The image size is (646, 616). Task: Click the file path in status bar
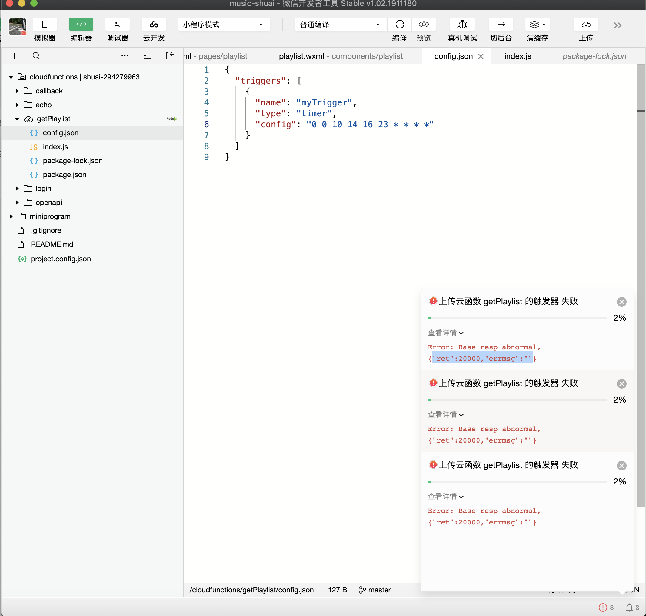pos(251,590)
